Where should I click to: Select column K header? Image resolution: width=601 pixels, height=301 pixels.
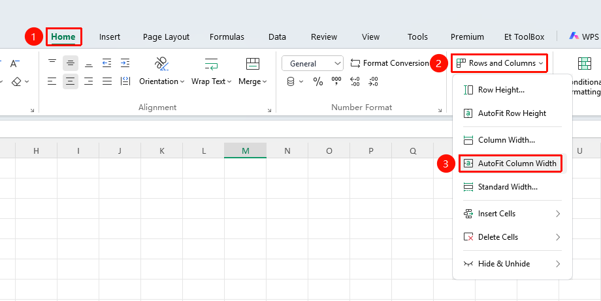162,150
